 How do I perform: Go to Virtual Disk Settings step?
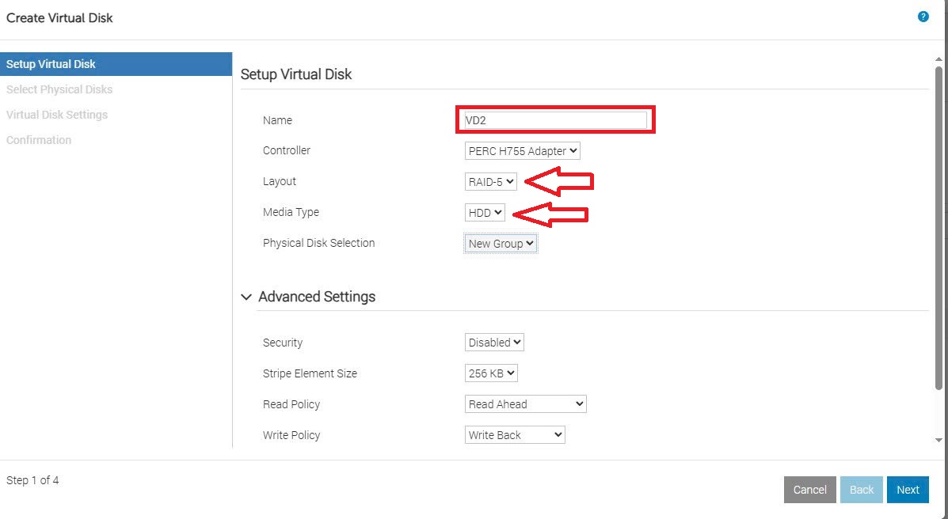pyautogui.click(x=57, y=115)
